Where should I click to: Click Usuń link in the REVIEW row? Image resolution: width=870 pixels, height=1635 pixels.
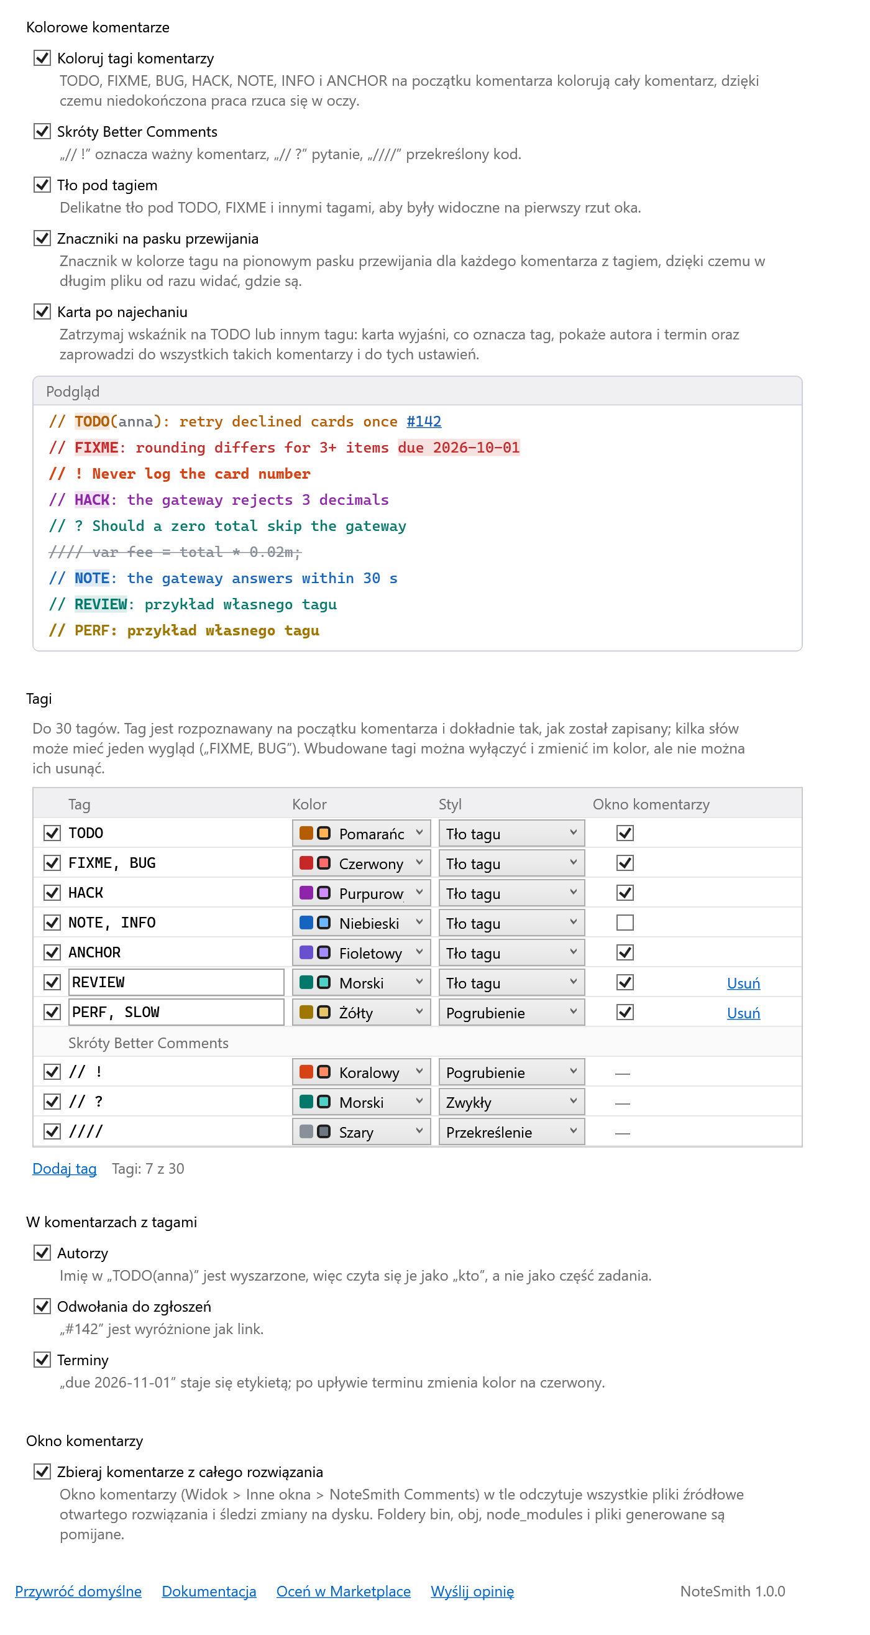point(743,982)
